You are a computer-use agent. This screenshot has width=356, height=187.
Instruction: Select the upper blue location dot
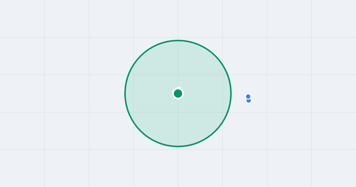[248, 96]
